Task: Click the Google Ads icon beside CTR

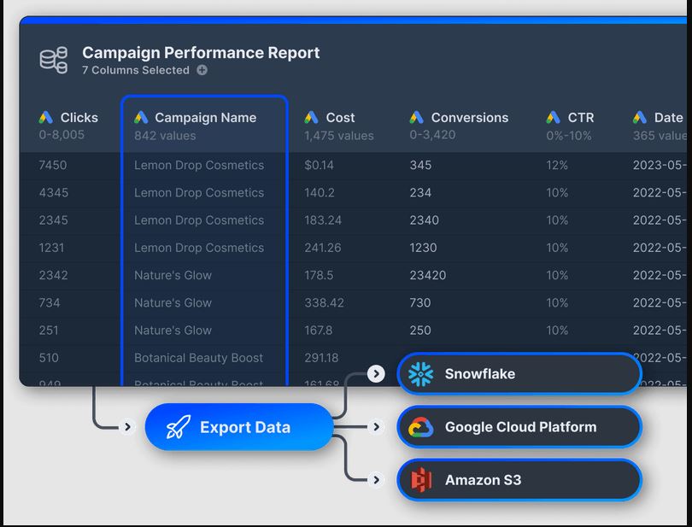Action: 553,117
